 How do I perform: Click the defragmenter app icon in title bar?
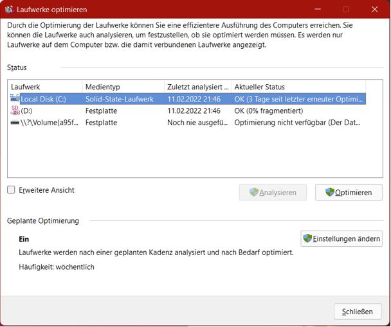click(10, 10)
